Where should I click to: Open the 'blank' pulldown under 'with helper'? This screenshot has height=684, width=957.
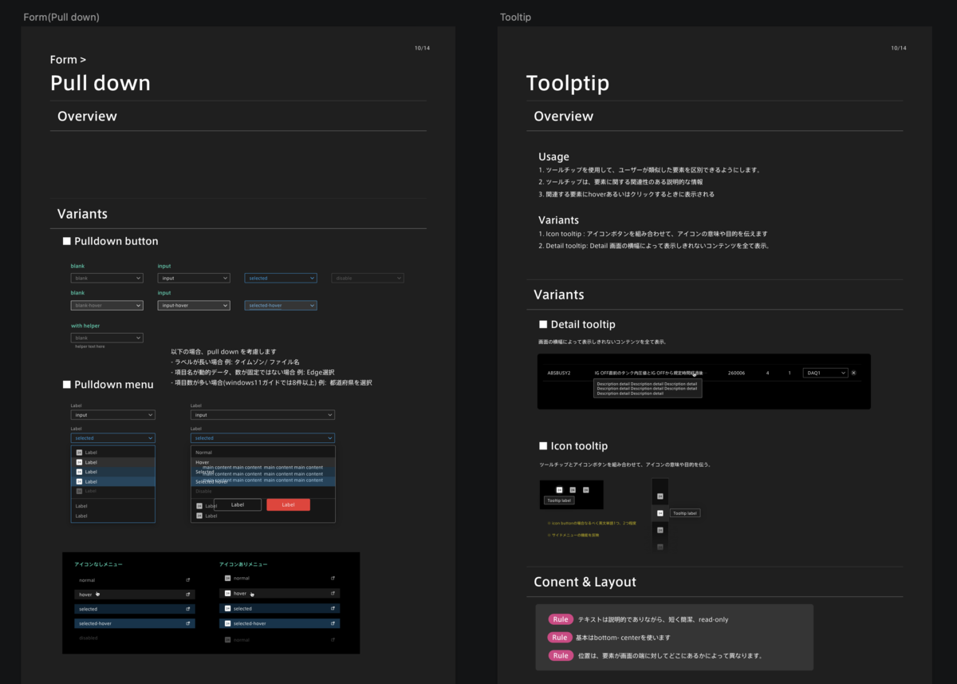[x=107, y=338]
